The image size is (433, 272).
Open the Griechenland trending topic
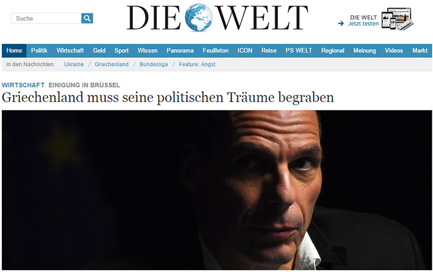click(112, 64)
